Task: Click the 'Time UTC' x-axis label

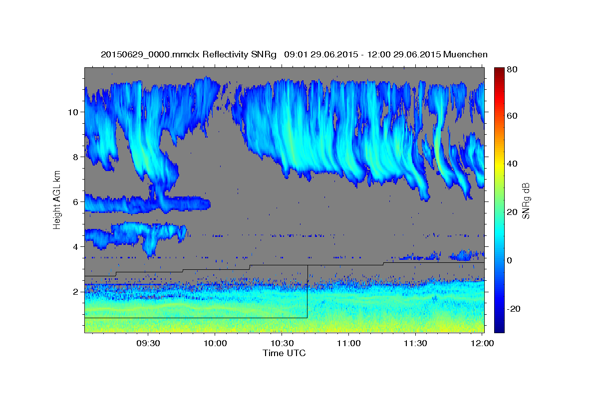Action: click(x=284, y=353)
